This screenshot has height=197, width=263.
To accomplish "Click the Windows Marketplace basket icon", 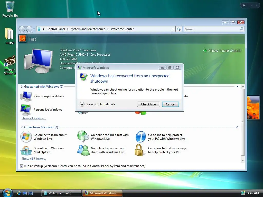I will click(26, 150).
